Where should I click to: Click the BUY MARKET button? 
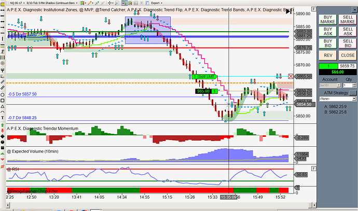[327, 19]
